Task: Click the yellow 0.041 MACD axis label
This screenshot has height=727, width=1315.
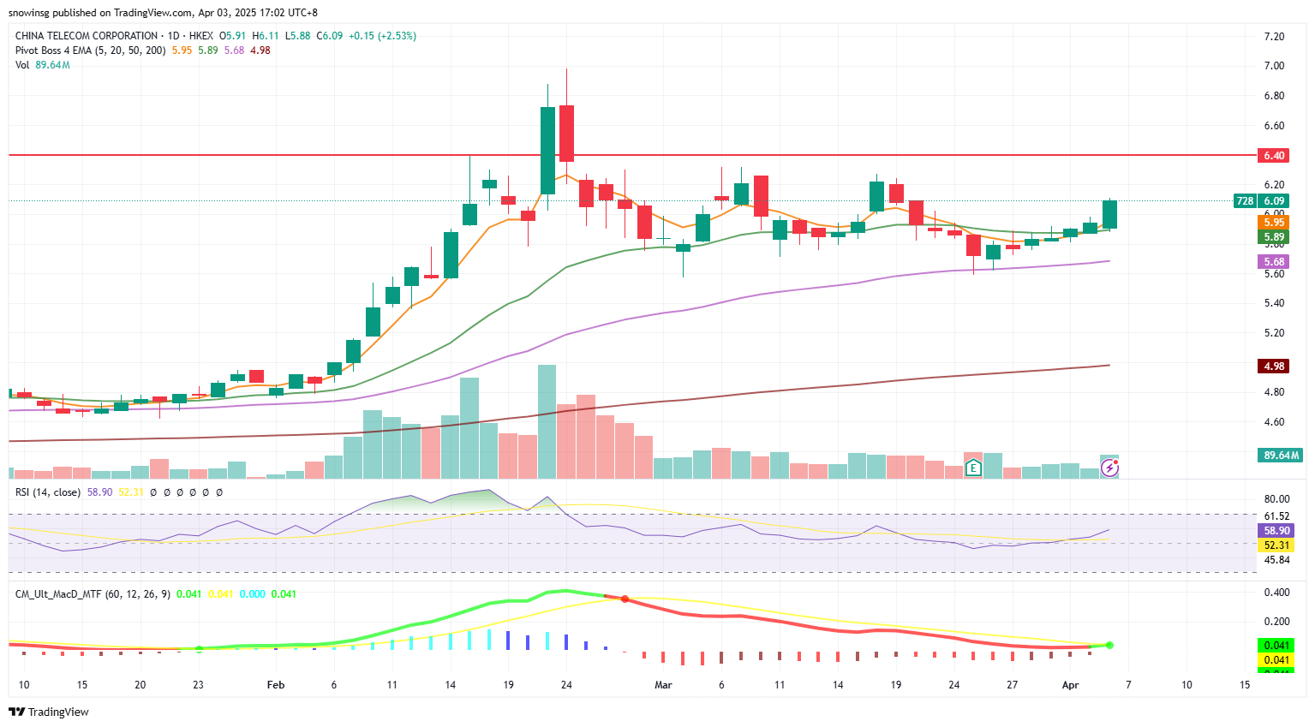Action: tap(1276, 660)
